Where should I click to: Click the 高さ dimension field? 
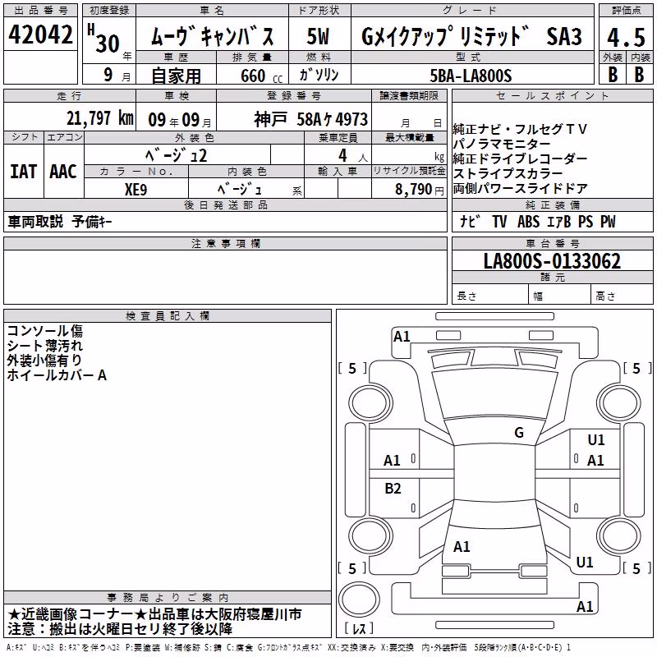click(x=622, y=294)
